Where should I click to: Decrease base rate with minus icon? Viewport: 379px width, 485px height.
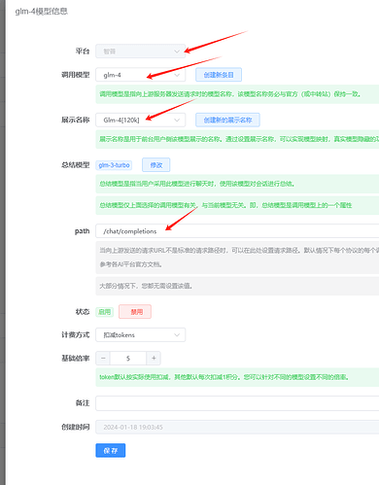click(103, 358)
